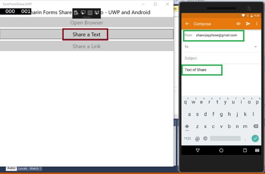This screenshot has width=265, height=174.
Task: Tap the Android home navigation button
Action: tap(221, 150)
